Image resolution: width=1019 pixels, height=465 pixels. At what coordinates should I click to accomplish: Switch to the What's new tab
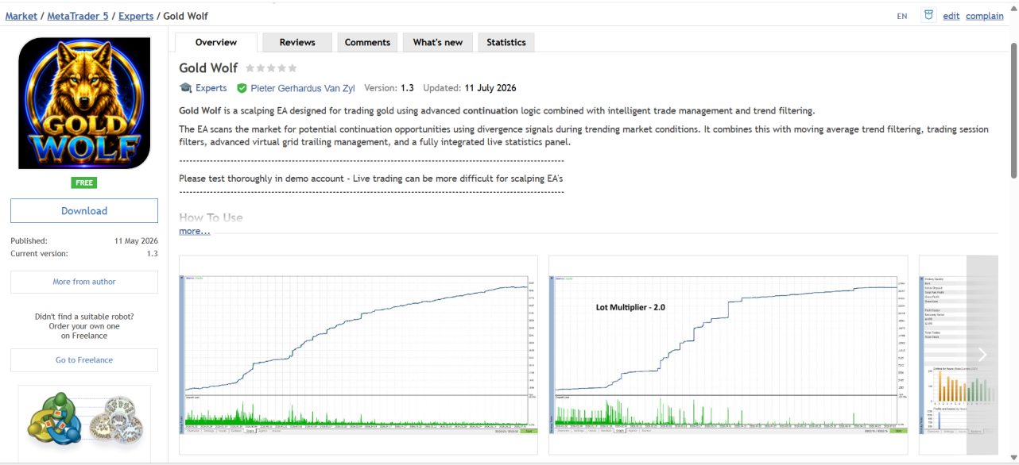coord(438,42)
